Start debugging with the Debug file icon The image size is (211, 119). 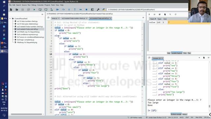57,10
